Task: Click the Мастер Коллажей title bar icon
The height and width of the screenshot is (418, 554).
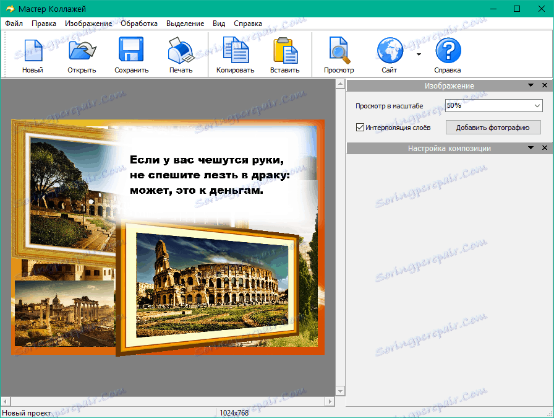Action: [11, 9]
